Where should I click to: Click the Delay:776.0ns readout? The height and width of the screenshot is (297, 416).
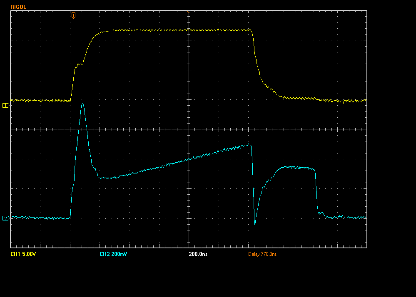(x=262, y=254)
